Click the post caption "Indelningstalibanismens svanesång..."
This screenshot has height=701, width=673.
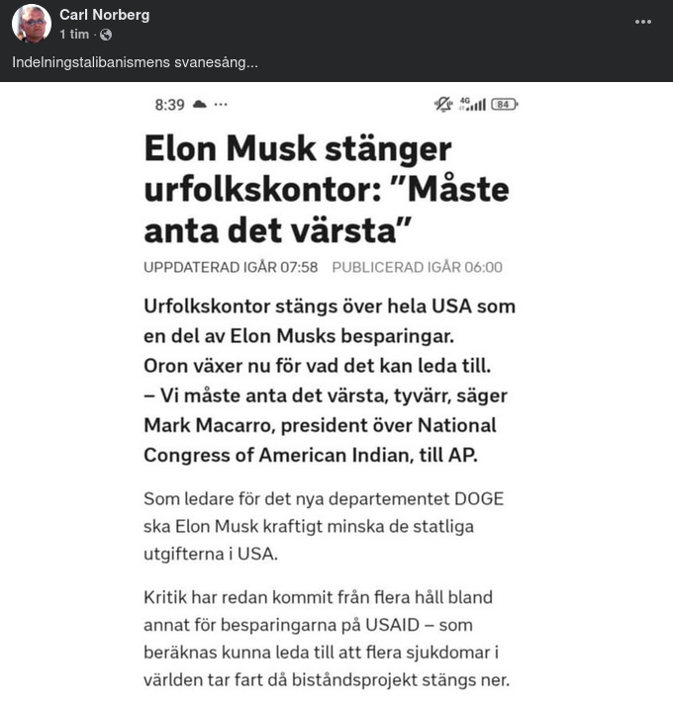tap(135, 62)
